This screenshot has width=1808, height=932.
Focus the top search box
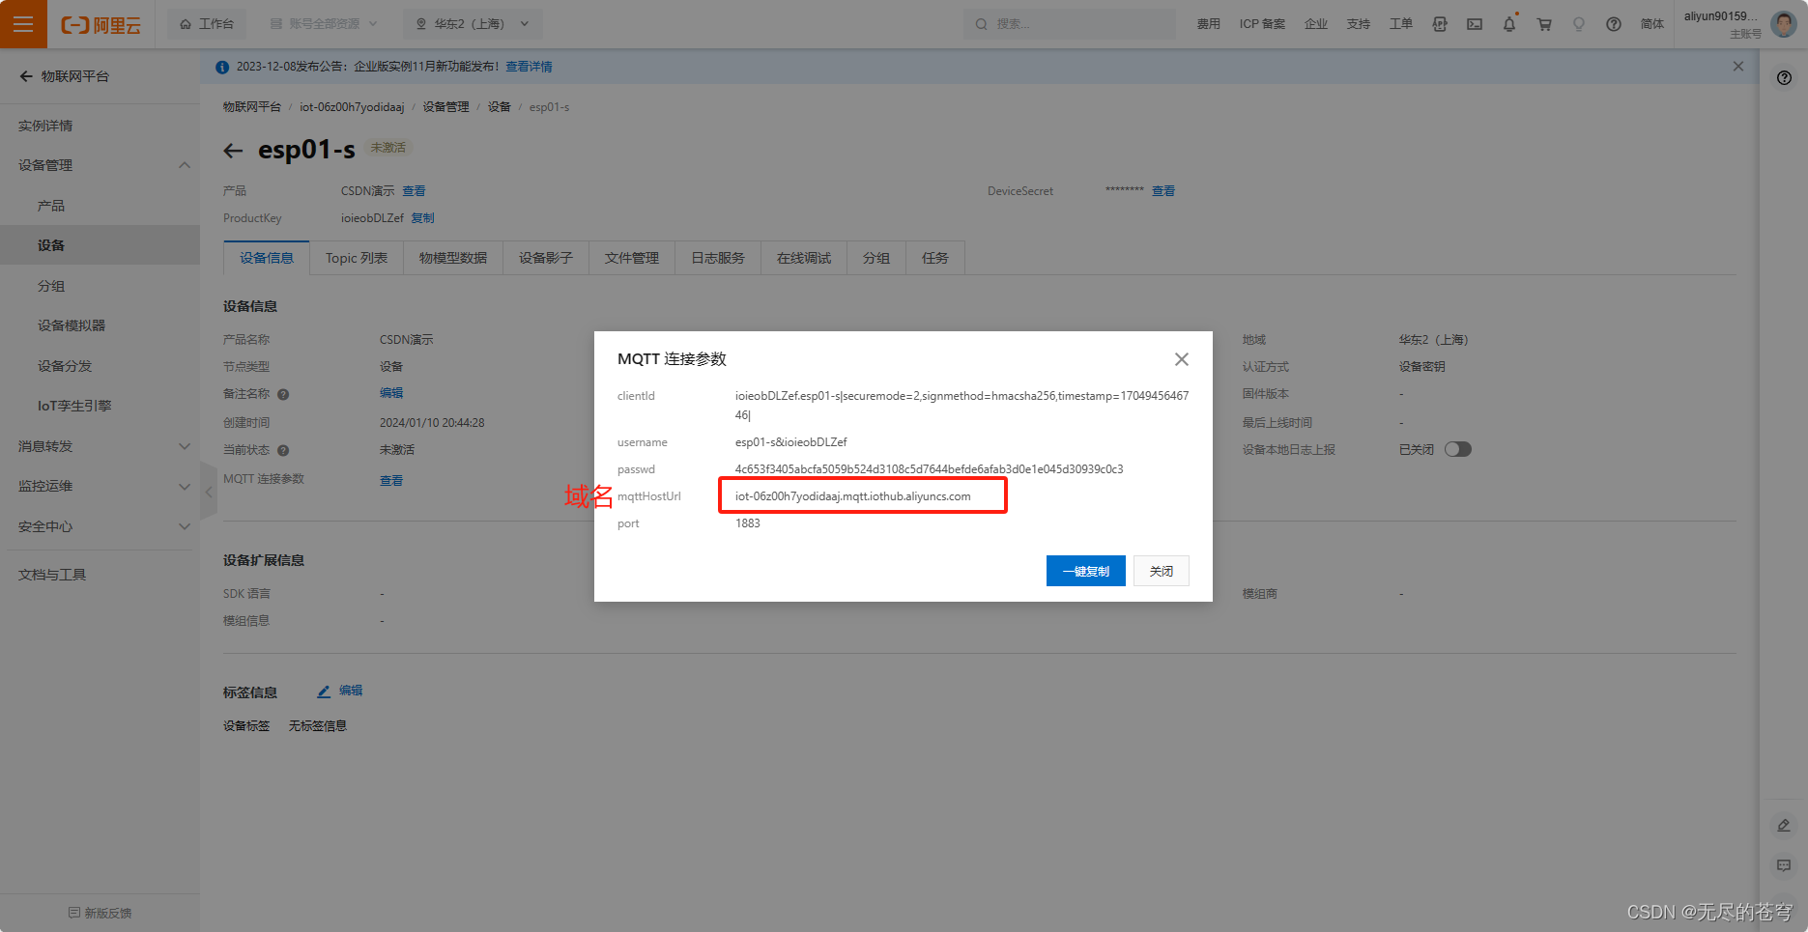point(1069,24)
